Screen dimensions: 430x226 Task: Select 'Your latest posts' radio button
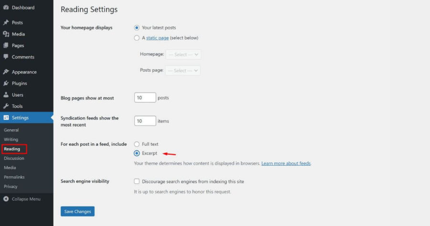(137, 28)
